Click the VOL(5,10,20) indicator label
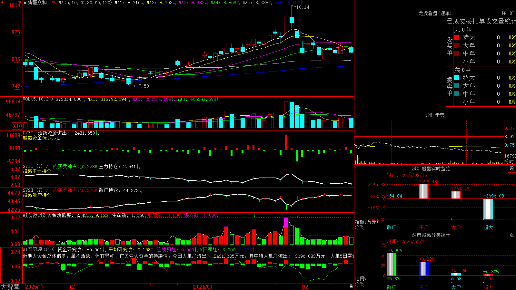516x290 pixels. click(38, 99)
